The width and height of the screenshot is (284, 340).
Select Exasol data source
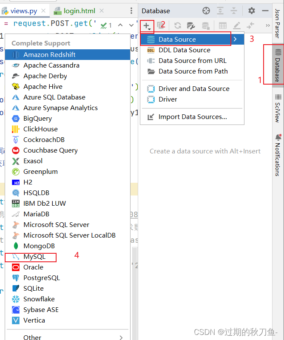coord(68,161)
